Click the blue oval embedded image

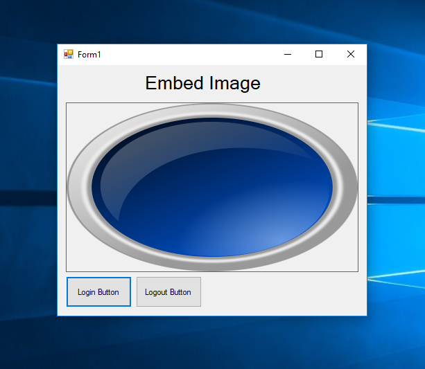pos(212,187)
